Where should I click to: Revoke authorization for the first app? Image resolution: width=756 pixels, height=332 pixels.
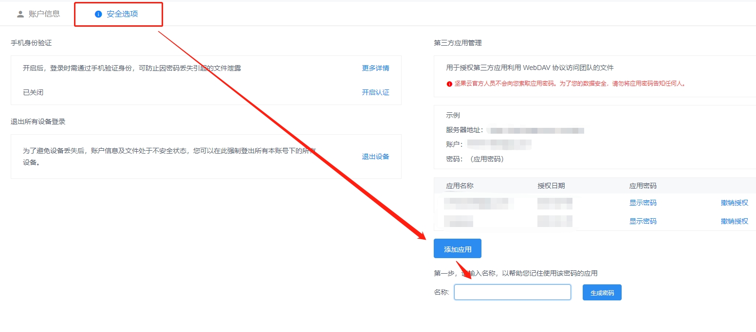coord(734,203)
